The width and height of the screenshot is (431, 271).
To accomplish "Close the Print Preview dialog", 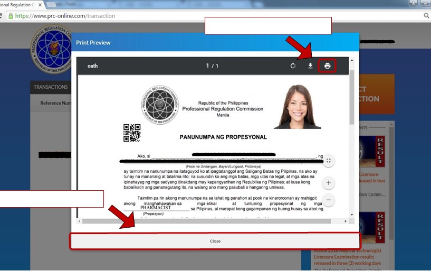I will [x=215, y=241].
